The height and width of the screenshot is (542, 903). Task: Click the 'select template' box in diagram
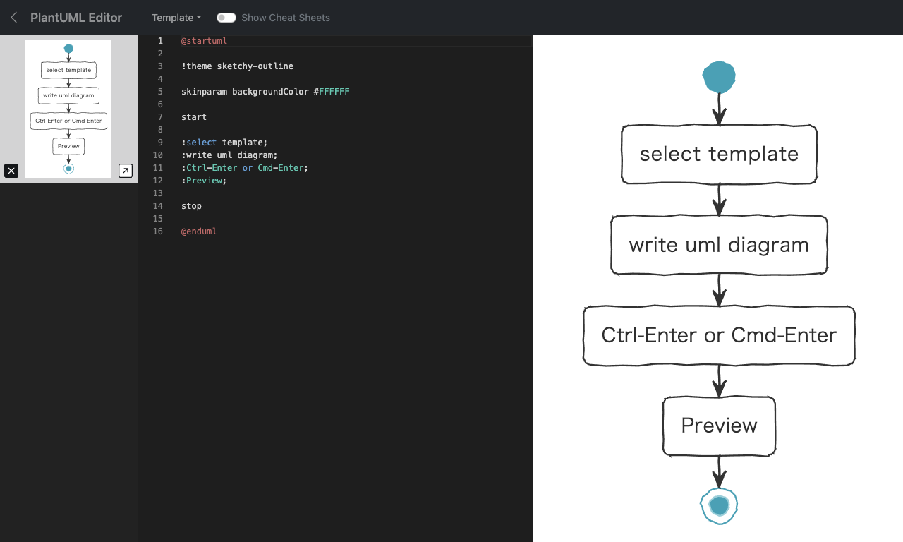tap(719, 154)
